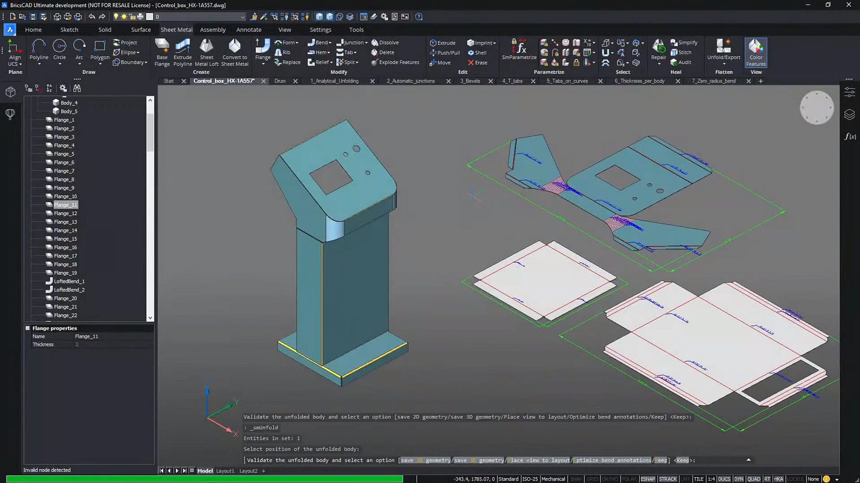Select the Base Flange tool
This screenshot has width=860, height=483.
point(162,52)
